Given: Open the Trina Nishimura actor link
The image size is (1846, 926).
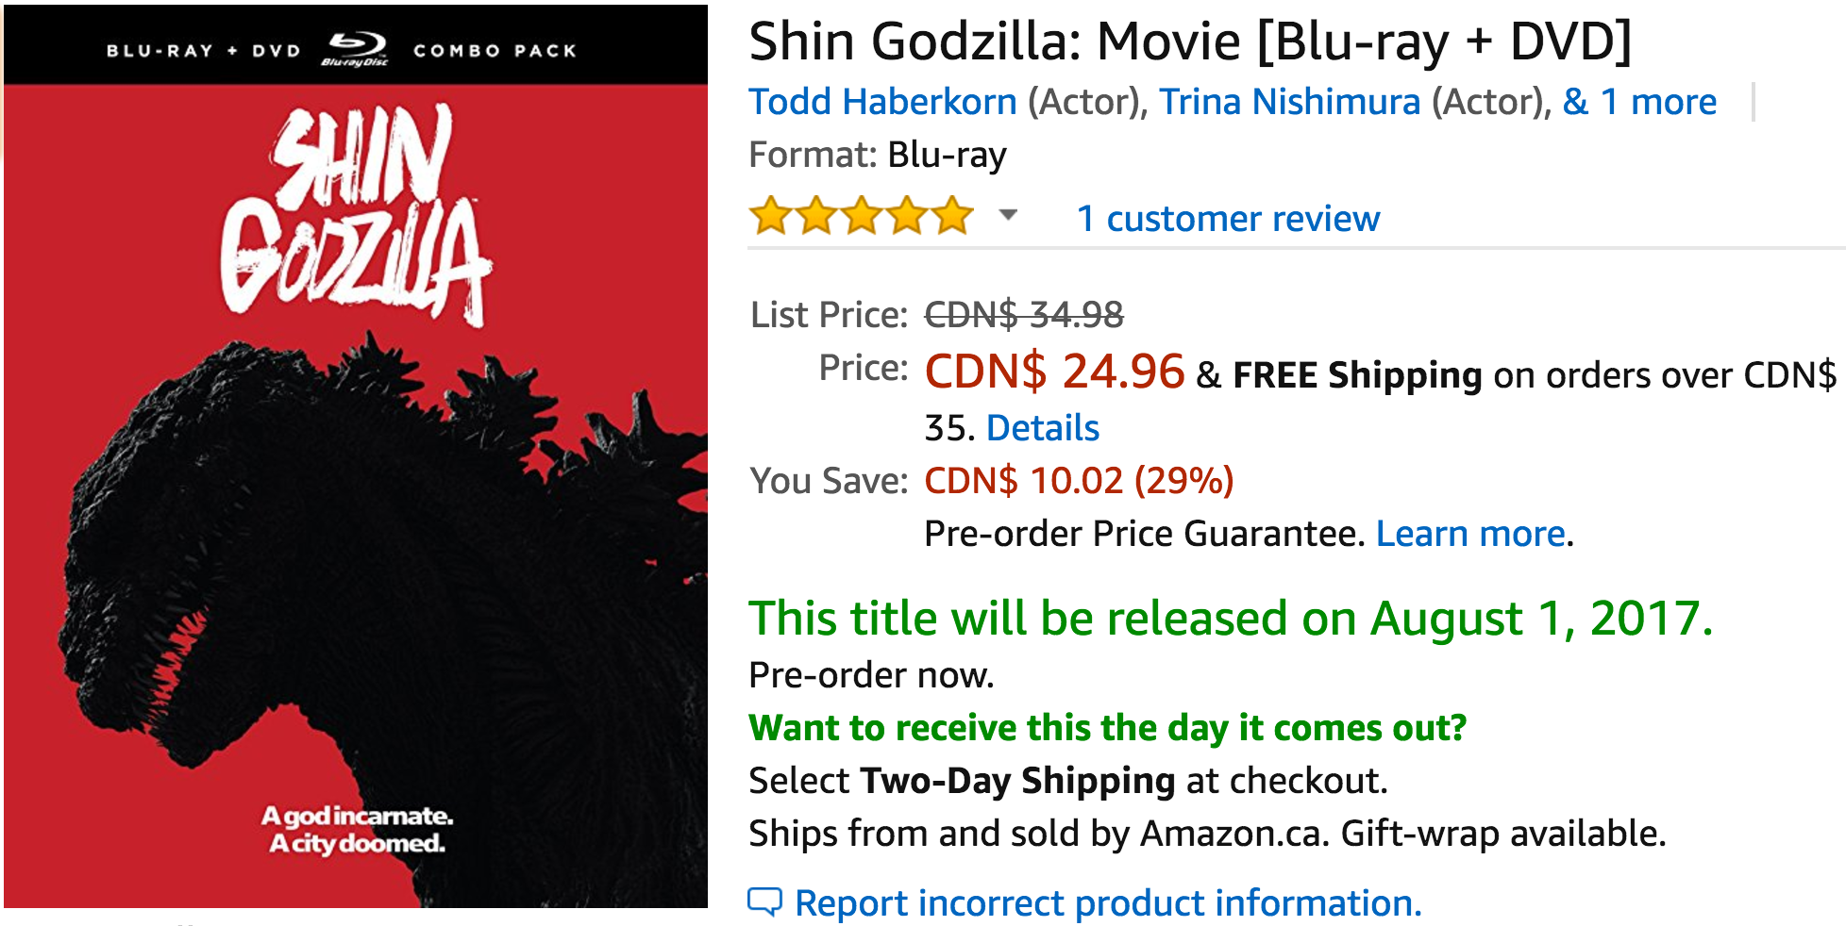Looking at the screenshot, I should pos(1289,102).
